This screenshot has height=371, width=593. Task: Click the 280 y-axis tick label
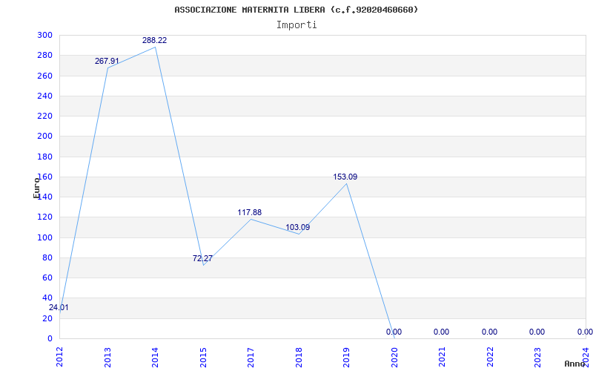pos(44,55)
